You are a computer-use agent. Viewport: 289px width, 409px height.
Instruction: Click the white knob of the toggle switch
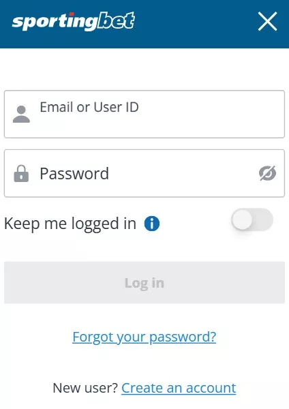coord(242,219)
